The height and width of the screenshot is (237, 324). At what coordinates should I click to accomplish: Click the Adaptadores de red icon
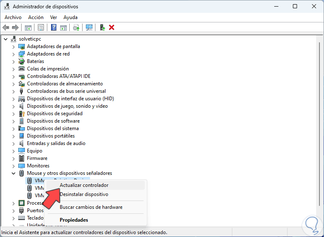tap(22, 54)
